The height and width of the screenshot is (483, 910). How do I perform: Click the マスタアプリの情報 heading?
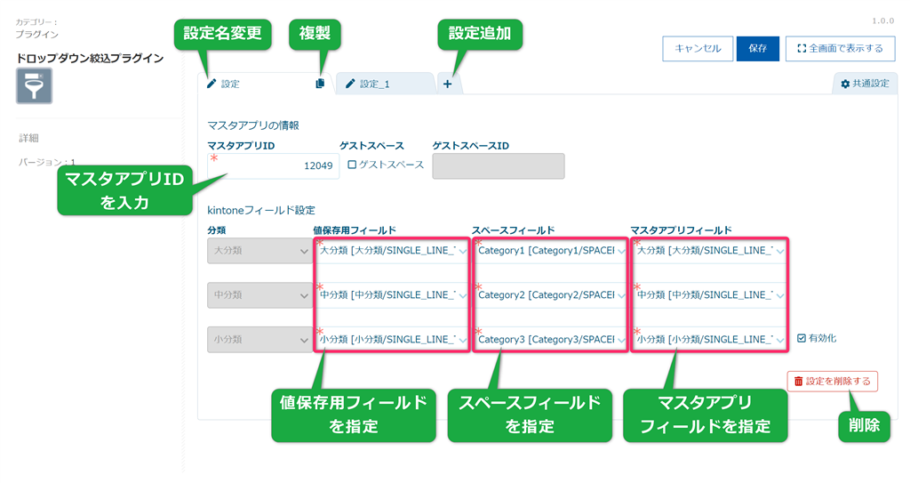point(253,125)
